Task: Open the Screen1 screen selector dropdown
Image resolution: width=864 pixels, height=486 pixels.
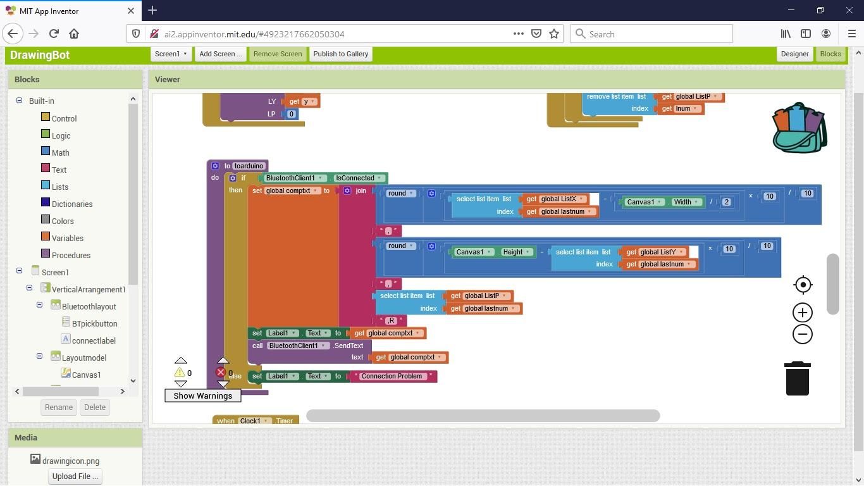Action: pos(170,54)
